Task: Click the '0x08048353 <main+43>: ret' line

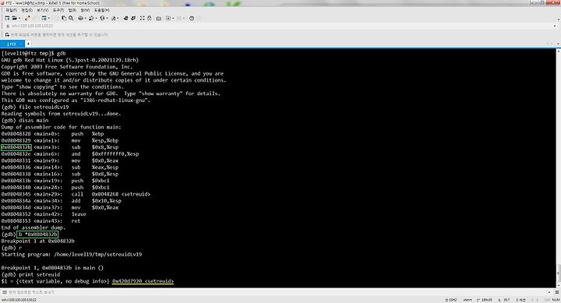Action: click(x=41, y=221)
